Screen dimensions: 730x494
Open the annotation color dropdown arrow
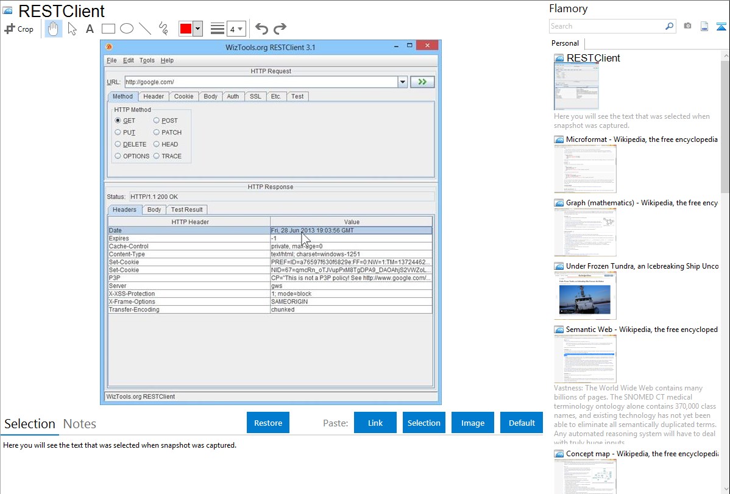[198, 29]
